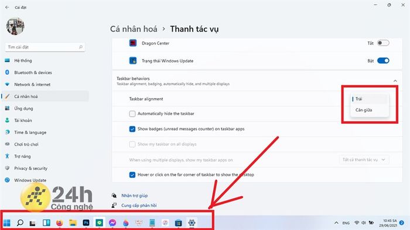
Task: Open Privacy & security settings
Action: coord(30,168)
